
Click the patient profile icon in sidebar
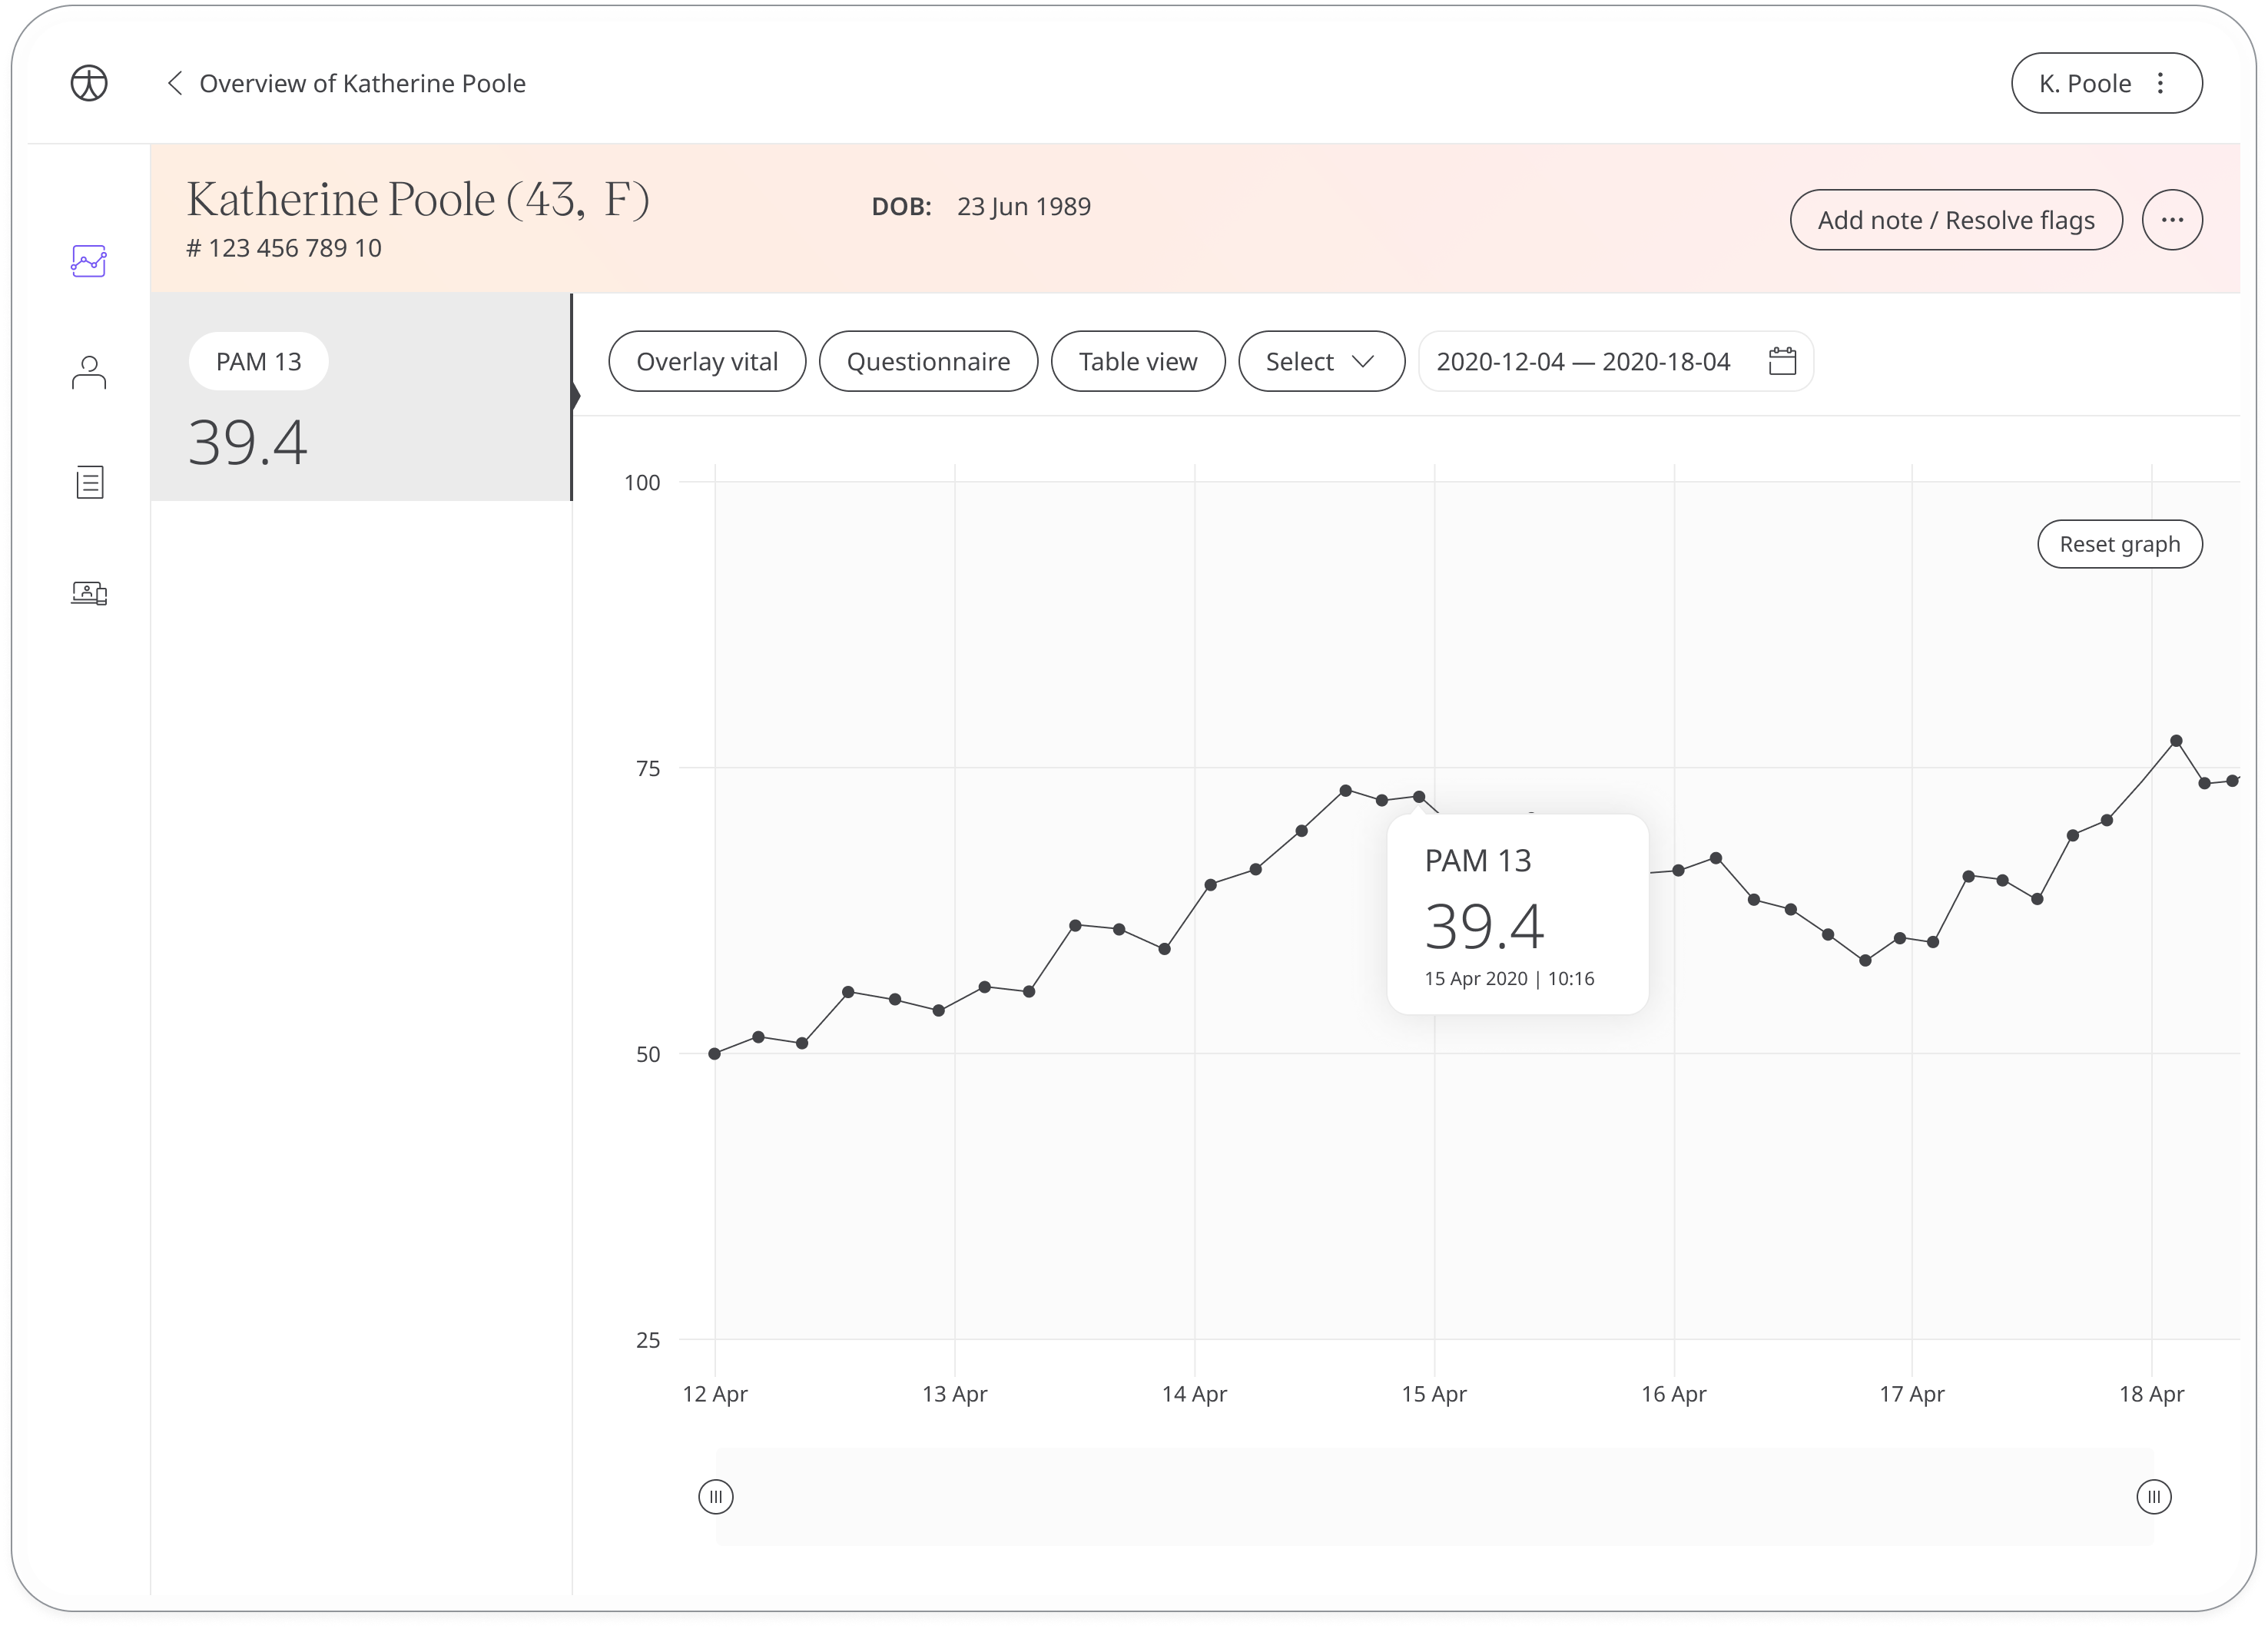(x=90, y=372)
